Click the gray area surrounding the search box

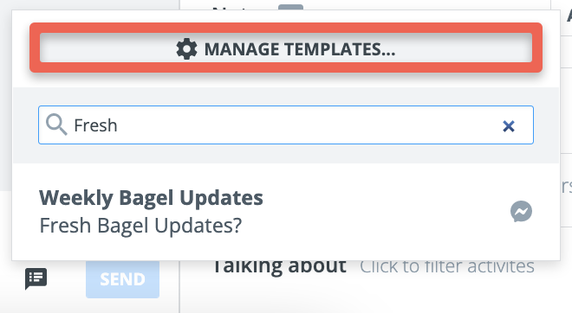(x=286, y=153)
